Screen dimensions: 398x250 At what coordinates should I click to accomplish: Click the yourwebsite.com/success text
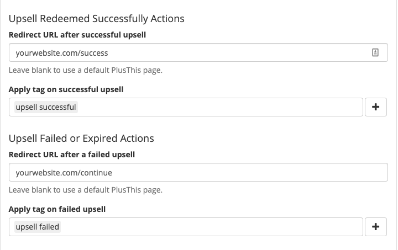[62, 53]
